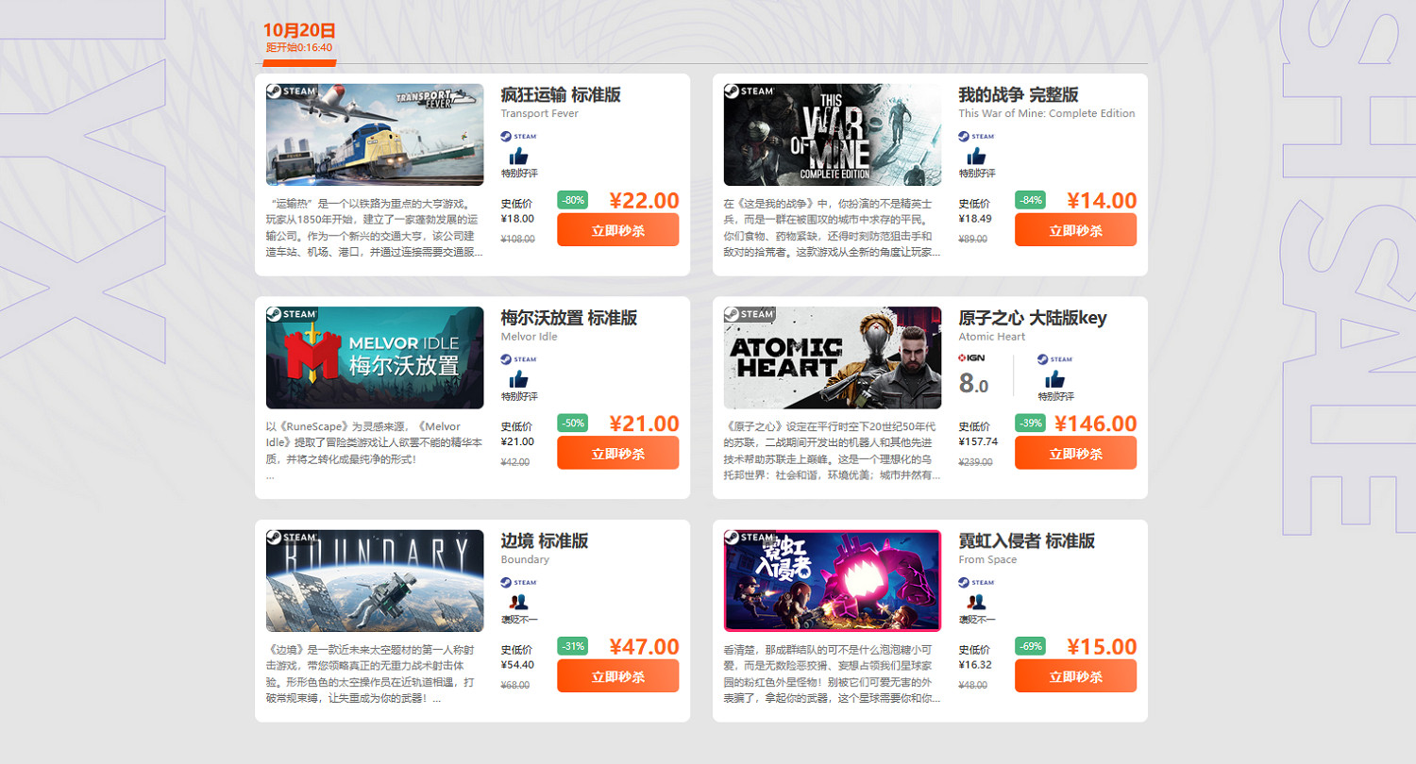Click thumbs-up review icon for This War of Mine
Image resolution: width=1416 pixels, height=764 pixels.
976,156
